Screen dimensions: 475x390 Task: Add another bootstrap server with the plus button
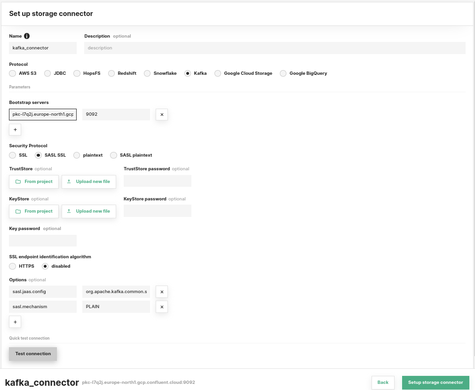pyautogui.click(x=15, y=129)
